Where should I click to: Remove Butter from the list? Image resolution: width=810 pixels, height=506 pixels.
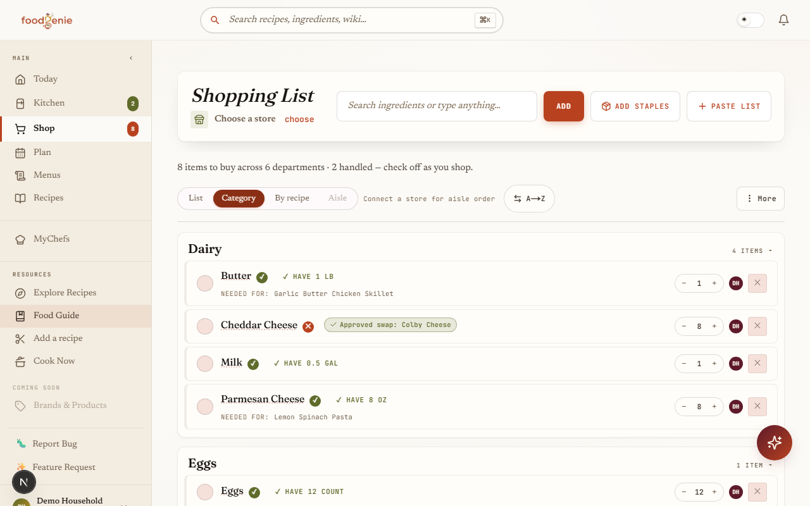point(757,283)
